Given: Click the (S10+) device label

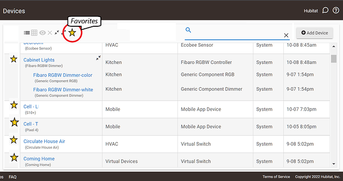Looking at the screenshot, I should click(x=30, y=113).
